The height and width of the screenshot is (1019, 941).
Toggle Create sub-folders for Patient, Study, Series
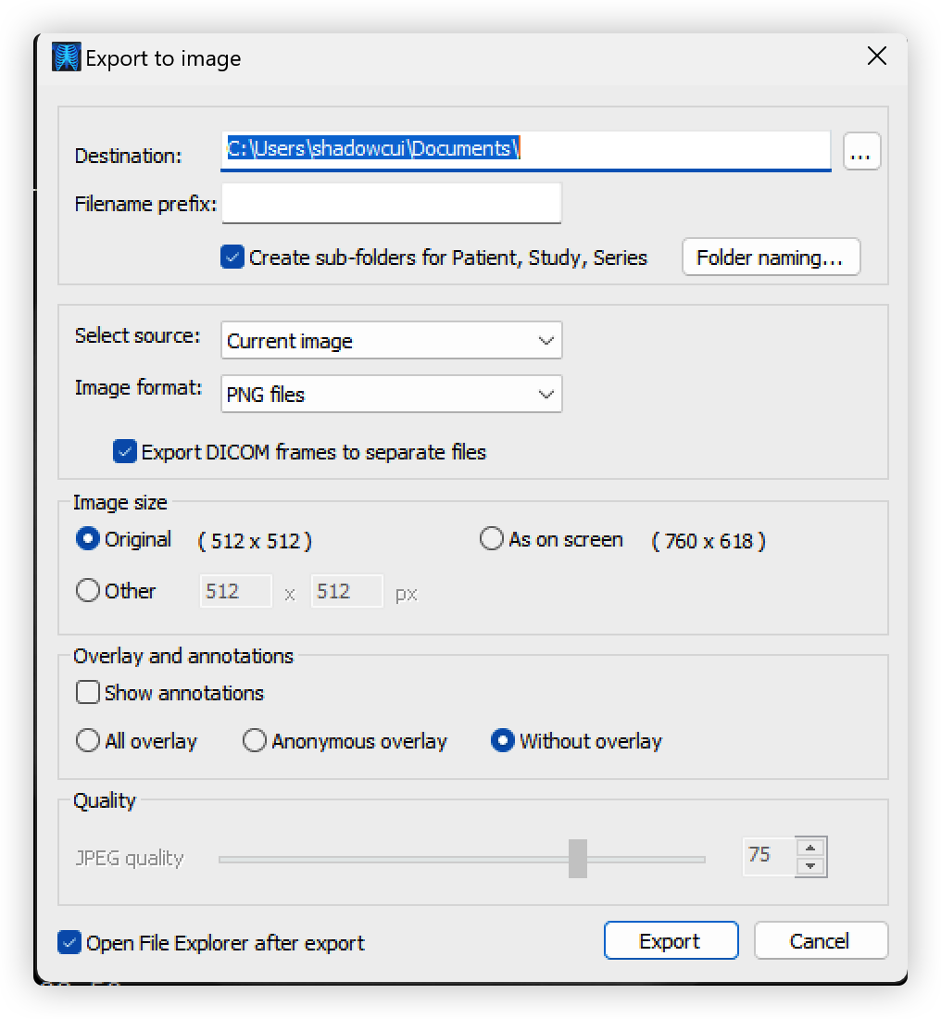(x=232, y=257)
